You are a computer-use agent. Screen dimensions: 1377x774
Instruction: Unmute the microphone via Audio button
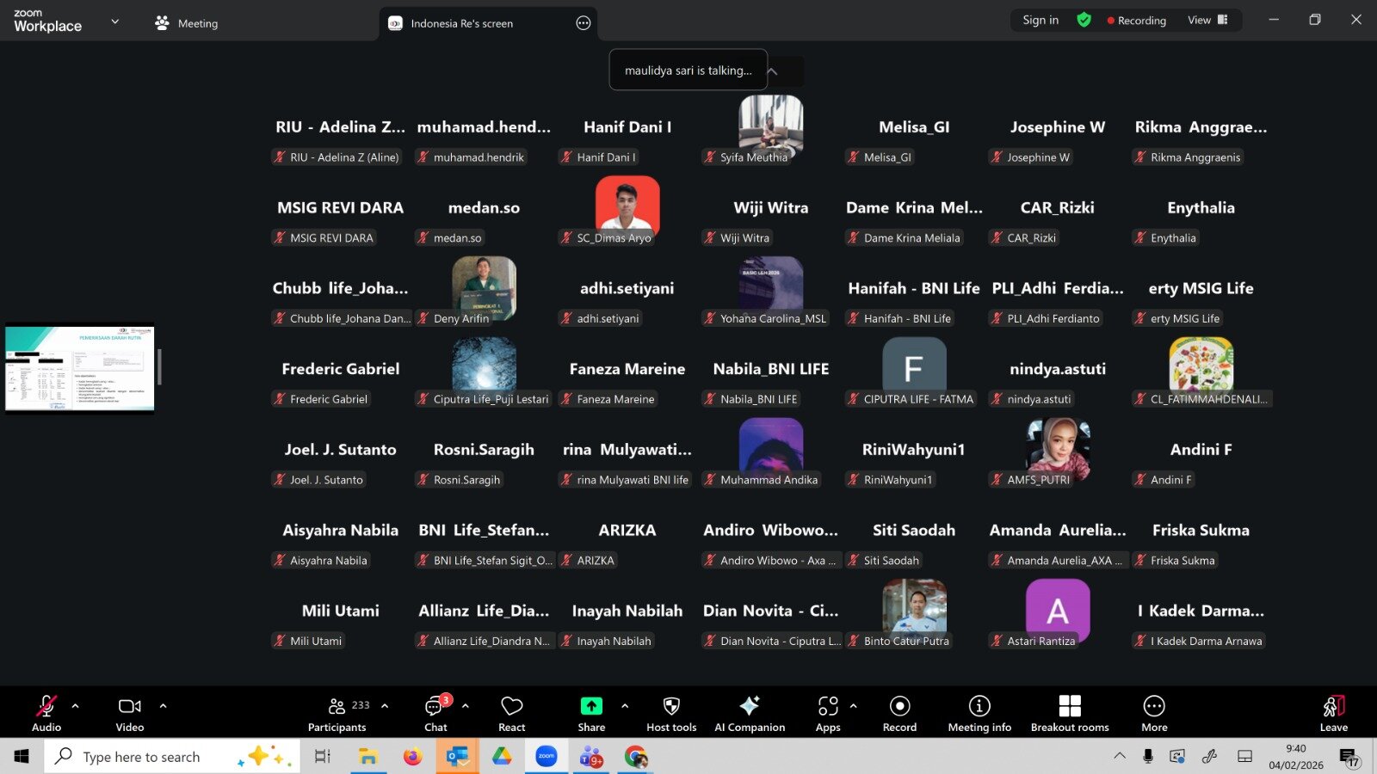click(46, 714)
